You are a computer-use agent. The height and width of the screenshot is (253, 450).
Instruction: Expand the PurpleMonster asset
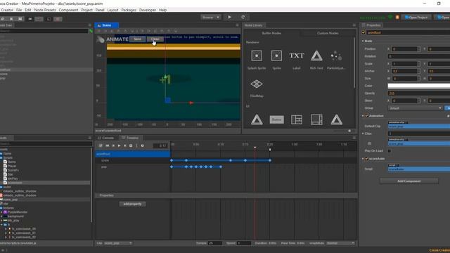coord(1,212)
